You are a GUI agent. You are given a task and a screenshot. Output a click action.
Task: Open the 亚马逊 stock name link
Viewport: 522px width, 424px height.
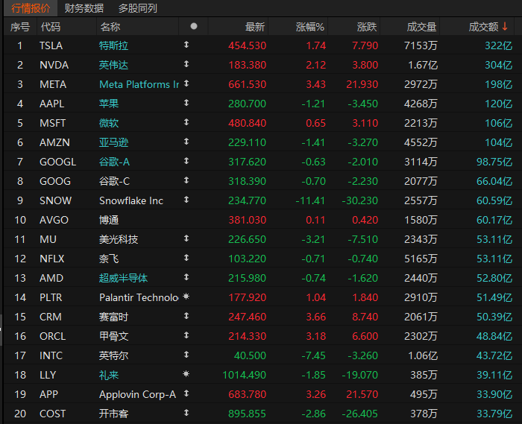pyautogui.click(x=113, y=142)
